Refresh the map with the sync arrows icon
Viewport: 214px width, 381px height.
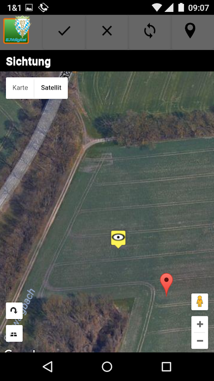[x=149, y=31]
